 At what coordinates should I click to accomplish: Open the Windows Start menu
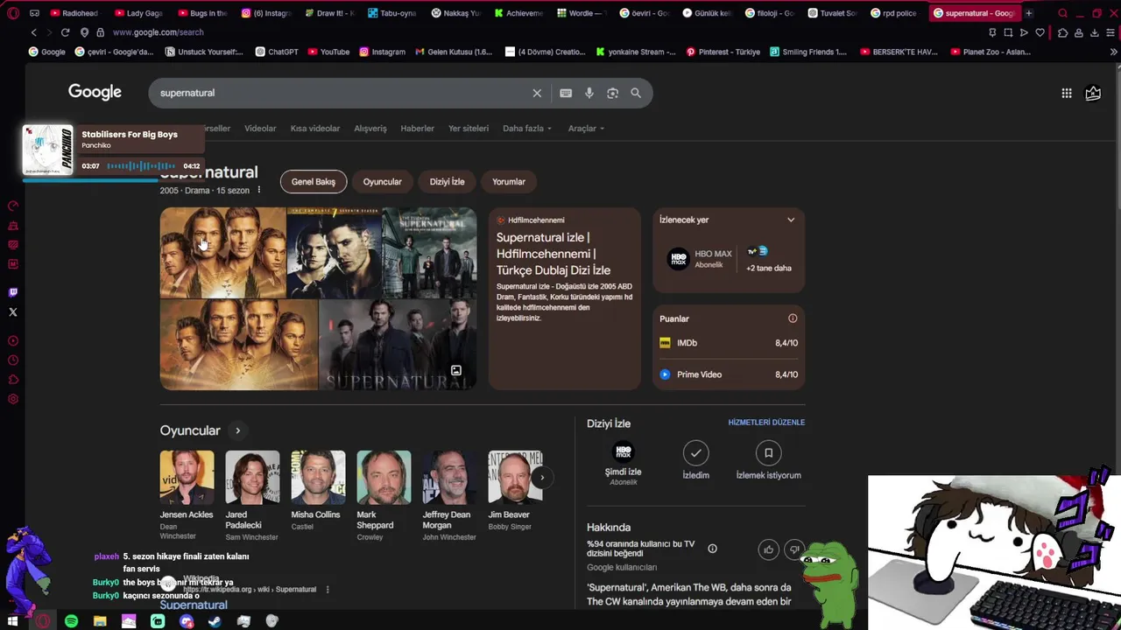point(13,621)
